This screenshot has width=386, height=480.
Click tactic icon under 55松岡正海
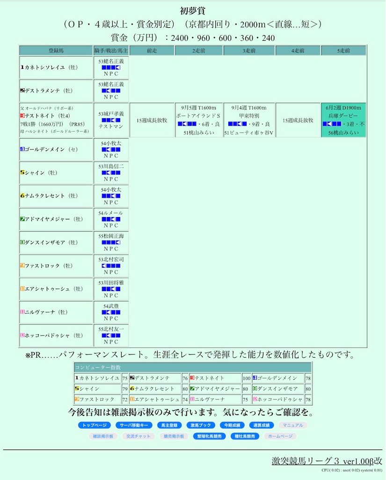click(x=111, y=242)
